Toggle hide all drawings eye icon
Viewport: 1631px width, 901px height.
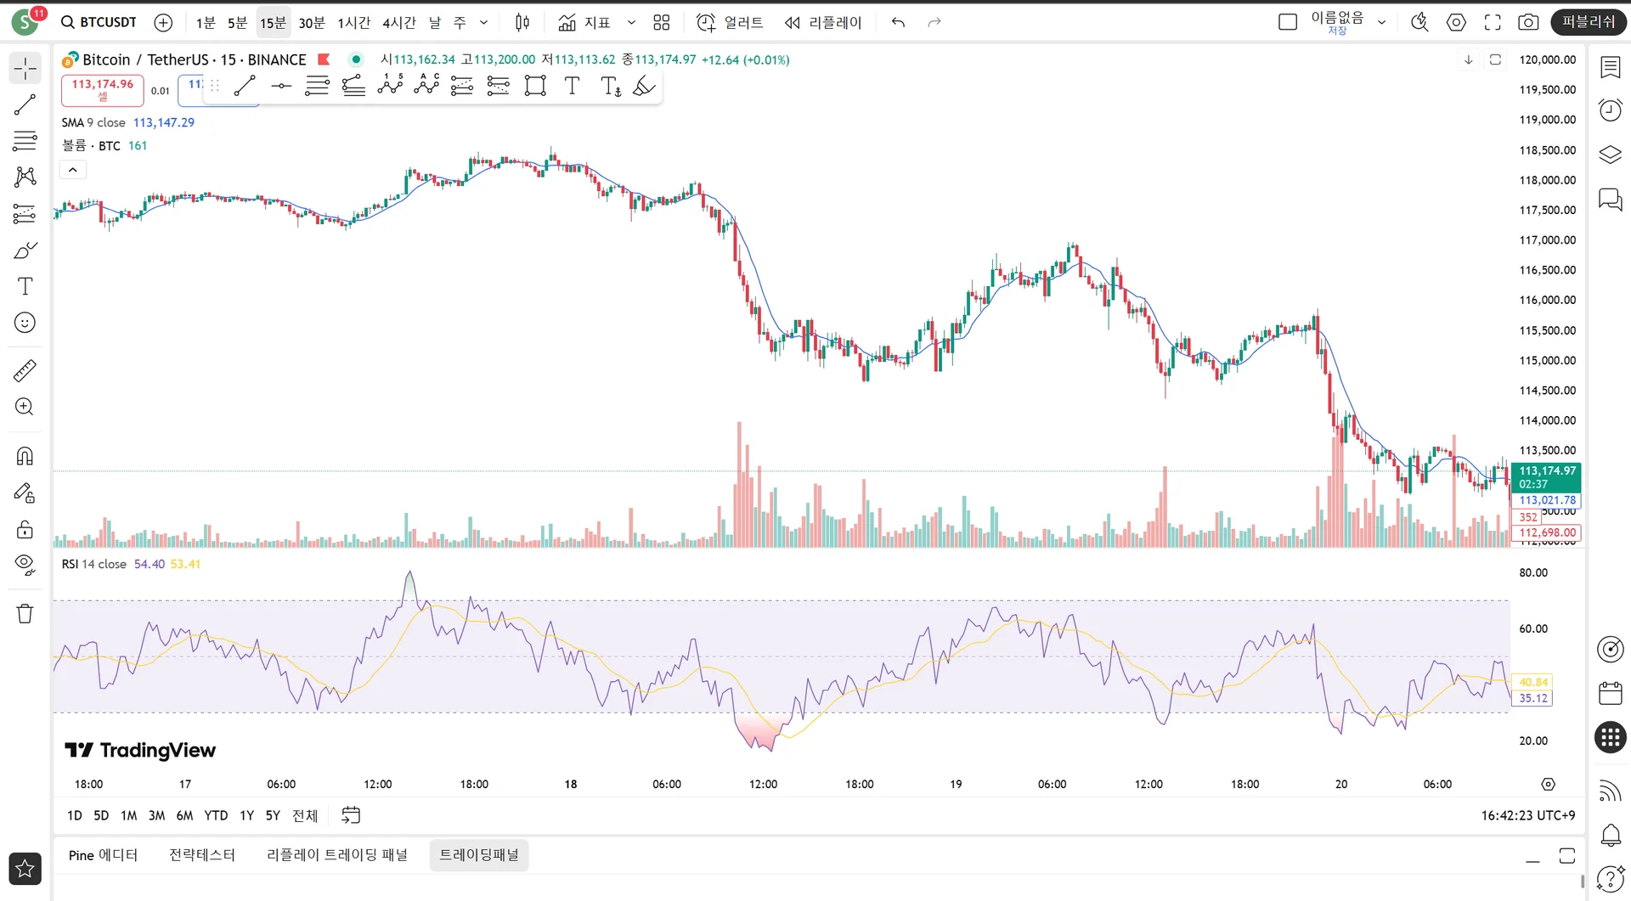25,565
